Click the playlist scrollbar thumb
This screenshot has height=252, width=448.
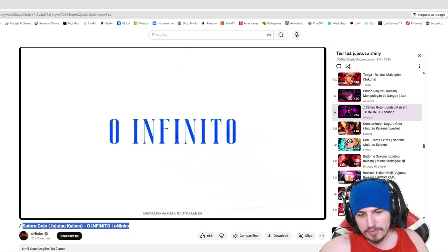(x=423, y=146)
